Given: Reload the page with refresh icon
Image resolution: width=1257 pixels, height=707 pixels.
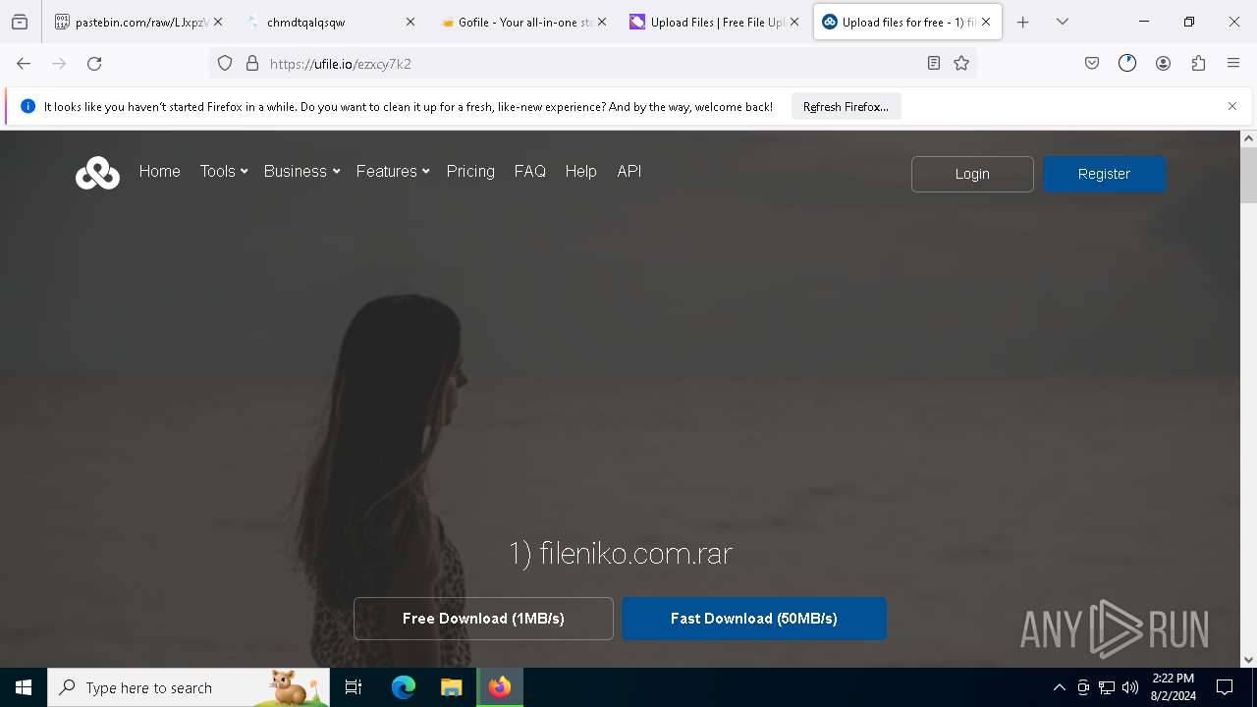Looking at the screenshot, I should [94, 64].
